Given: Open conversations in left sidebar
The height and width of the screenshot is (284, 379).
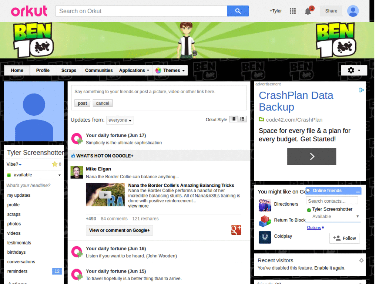Looking at the screenshot, I should (21, 262).
